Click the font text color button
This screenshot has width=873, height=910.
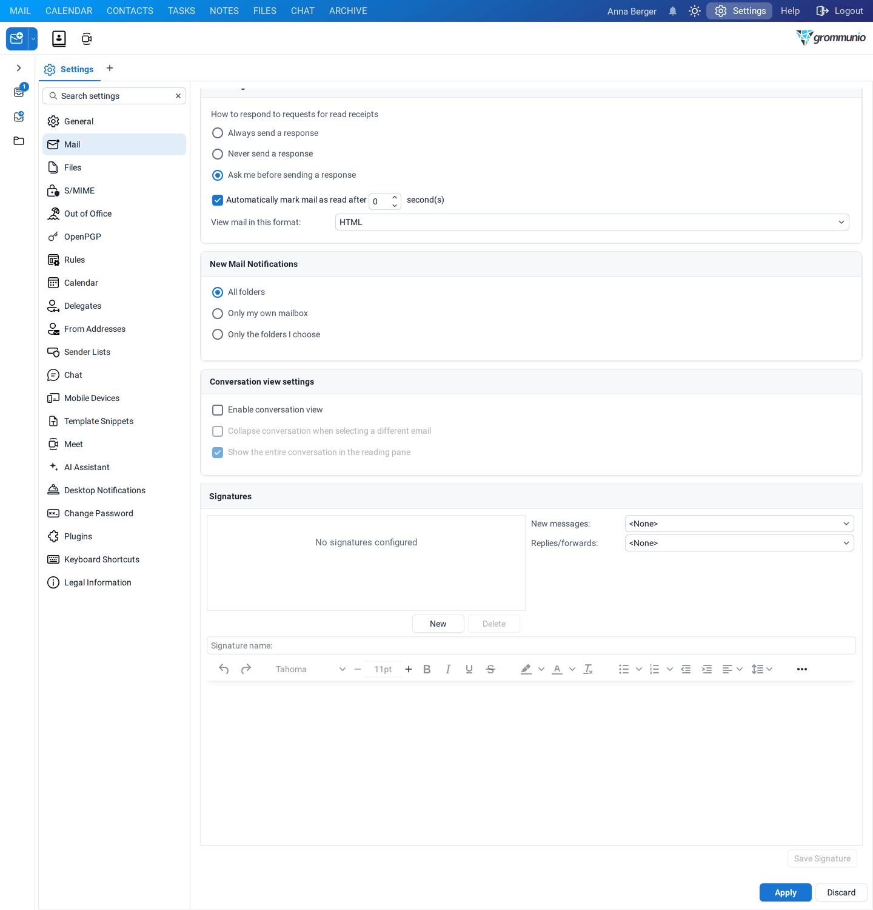click(x=557, y=669)
